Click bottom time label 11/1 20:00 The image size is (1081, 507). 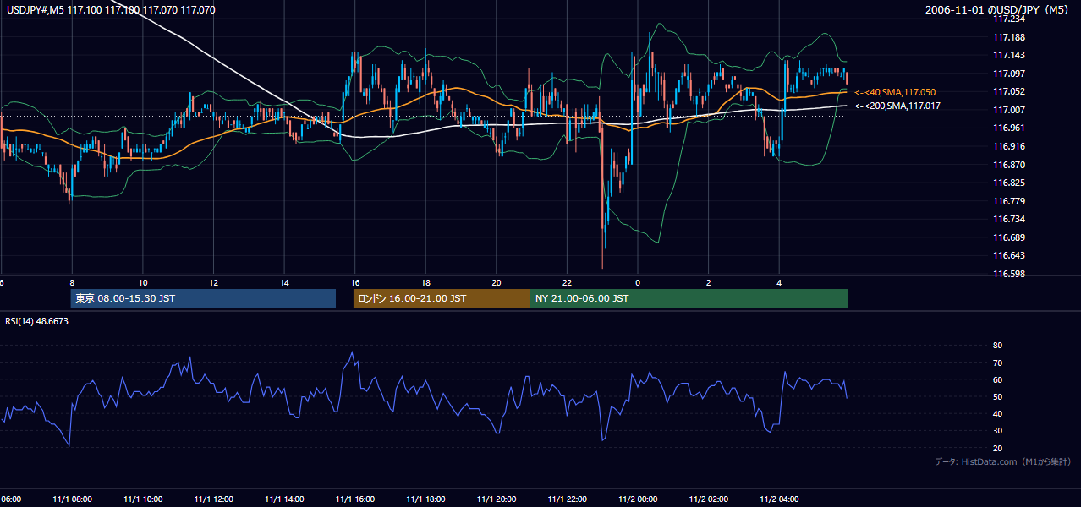(497, 499)
